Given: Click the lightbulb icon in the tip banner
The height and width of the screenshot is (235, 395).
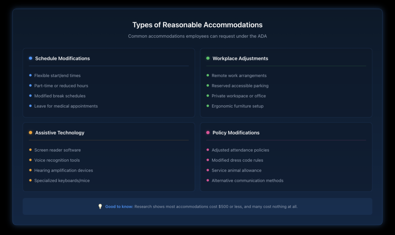Looking at the screenshot, I should [x=100, y=206].
